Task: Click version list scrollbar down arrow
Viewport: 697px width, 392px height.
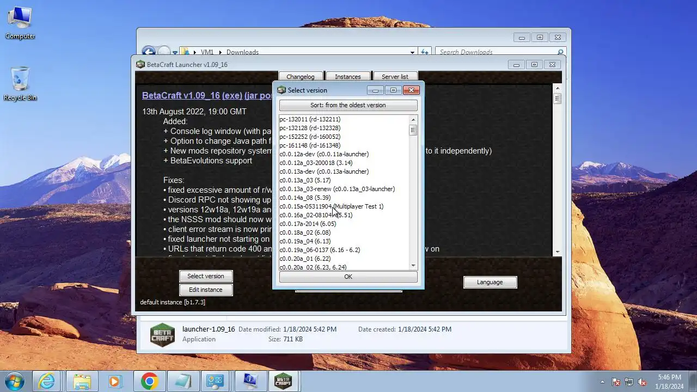Action: [x=413, y=265]
